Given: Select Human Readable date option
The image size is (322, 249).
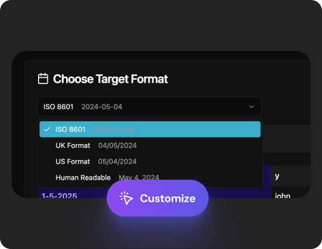Looking at the screenshot, I should point(150,177).
